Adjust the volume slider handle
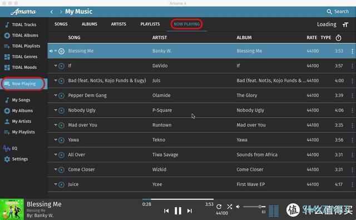The image size is (356, 220). [x=260, y=207]
